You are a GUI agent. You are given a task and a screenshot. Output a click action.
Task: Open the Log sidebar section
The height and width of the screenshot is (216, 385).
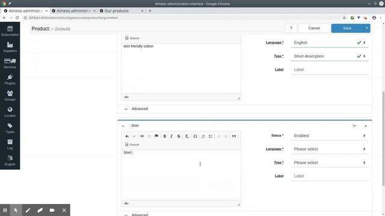pyautogui.click(x=10, y=145)
